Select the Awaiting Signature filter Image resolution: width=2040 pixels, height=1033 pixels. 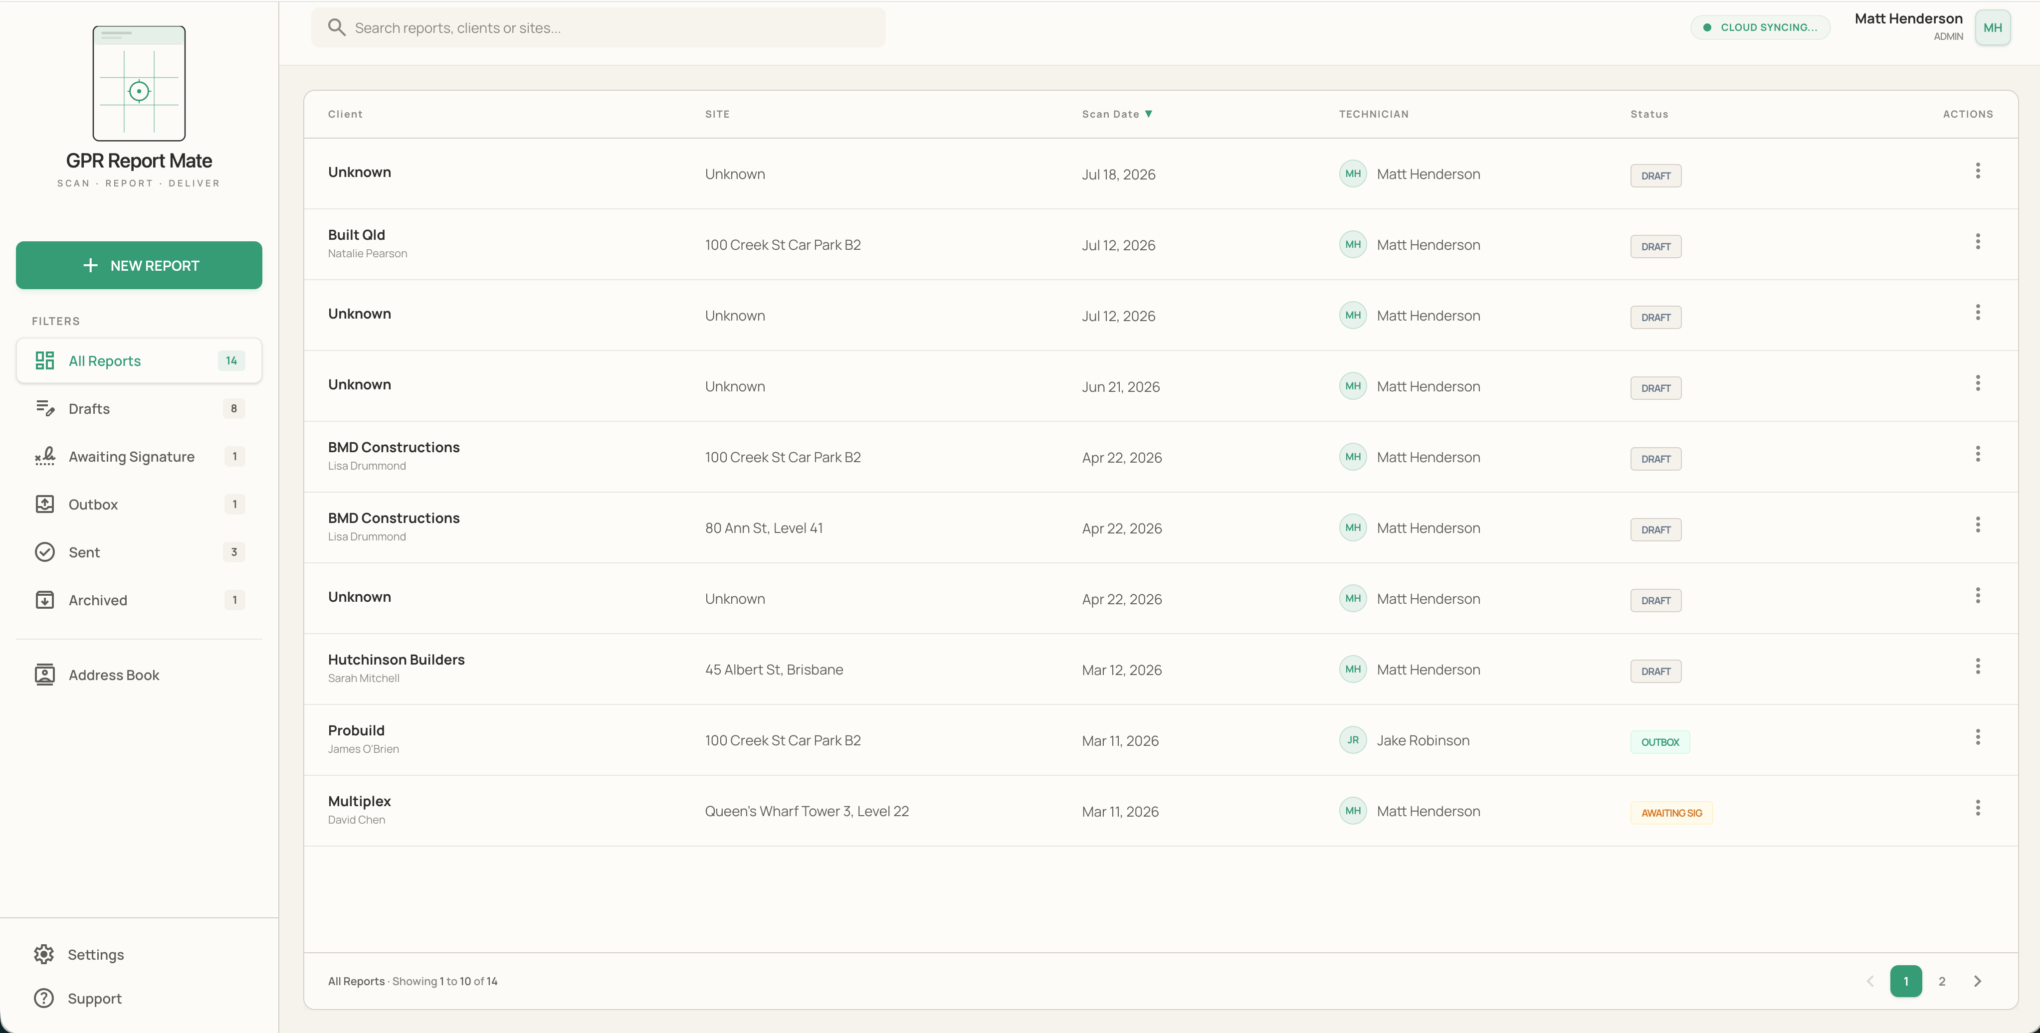(139, 456)
